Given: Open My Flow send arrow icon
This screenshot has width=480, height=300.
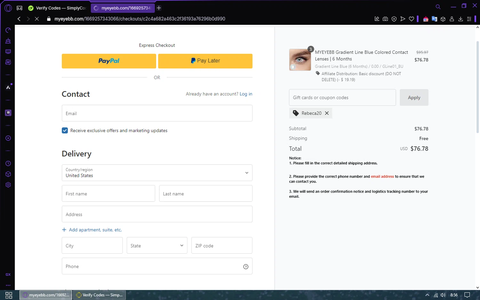Looking at the screenshot, I should pos(403,19).
